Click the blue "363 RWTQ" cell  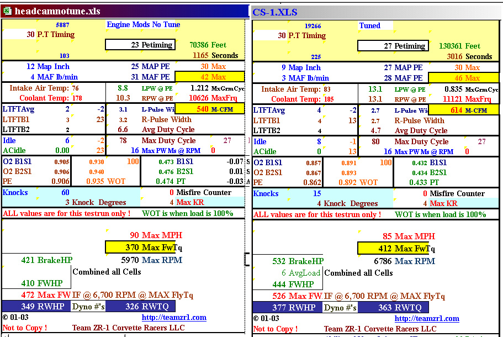point(393,307)
